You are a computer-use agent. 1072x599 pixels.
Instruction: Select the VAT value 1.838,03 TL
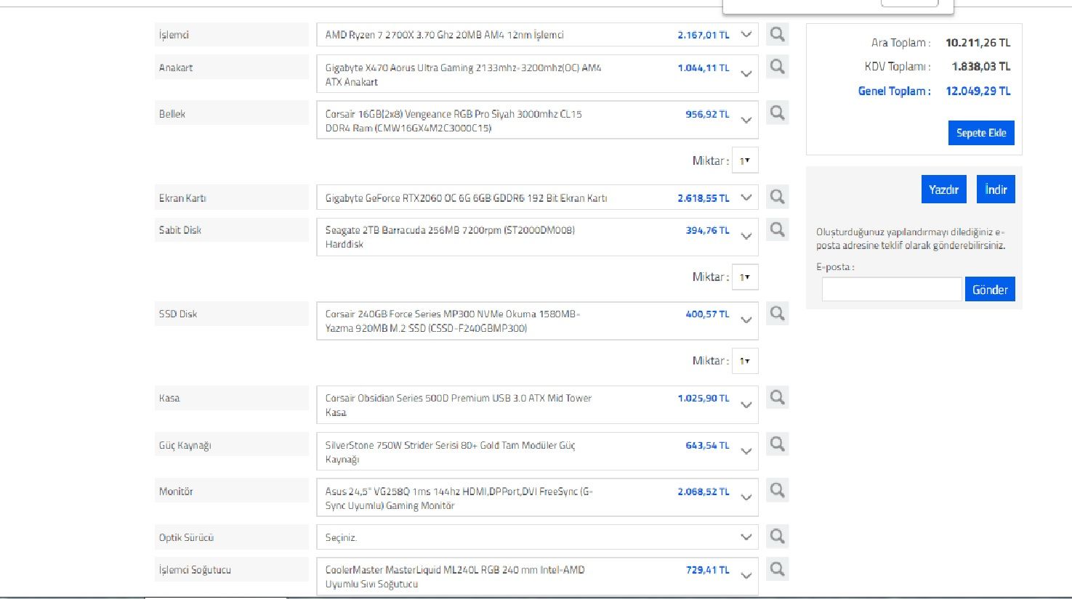click(x=981, y=66)
